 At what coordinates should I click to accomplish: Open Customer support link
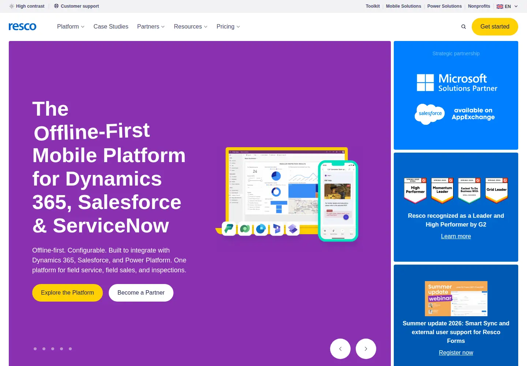[76, 6]
